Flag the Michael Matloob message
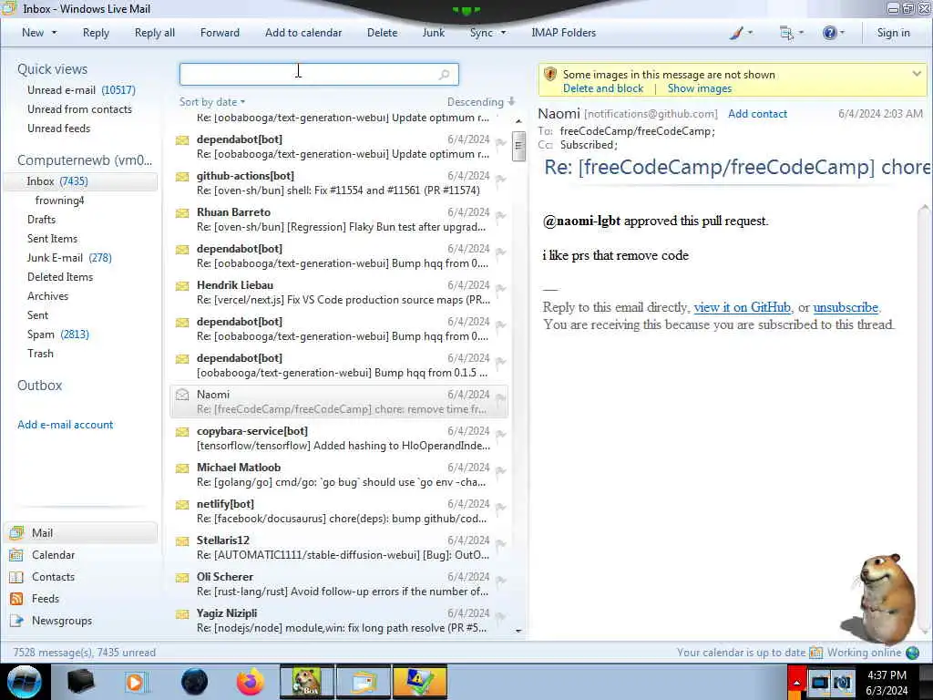This screenshot has width=933, height=700. click(x=500, y=471)
